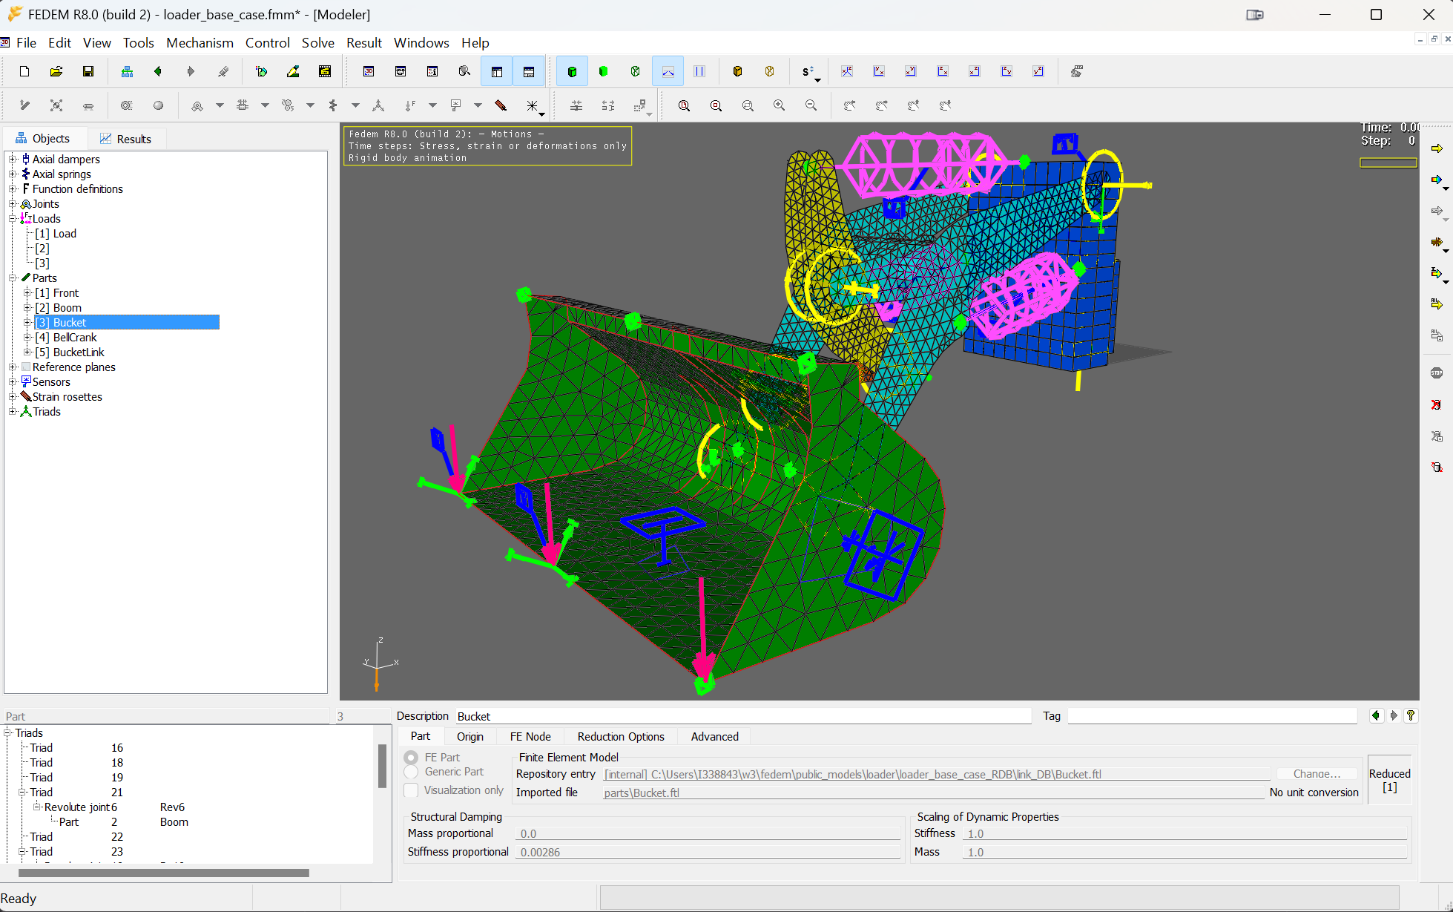Click the isometric XYZ view icon
Image resolution: width=1453 pixels, height=912 pixels.
pyautogui.click(x=847, y=71)
